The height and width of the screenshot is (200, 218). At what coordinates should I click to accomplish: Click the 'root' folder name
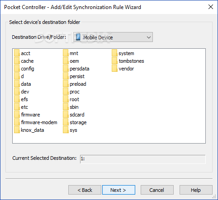click(x=74, y=99)
